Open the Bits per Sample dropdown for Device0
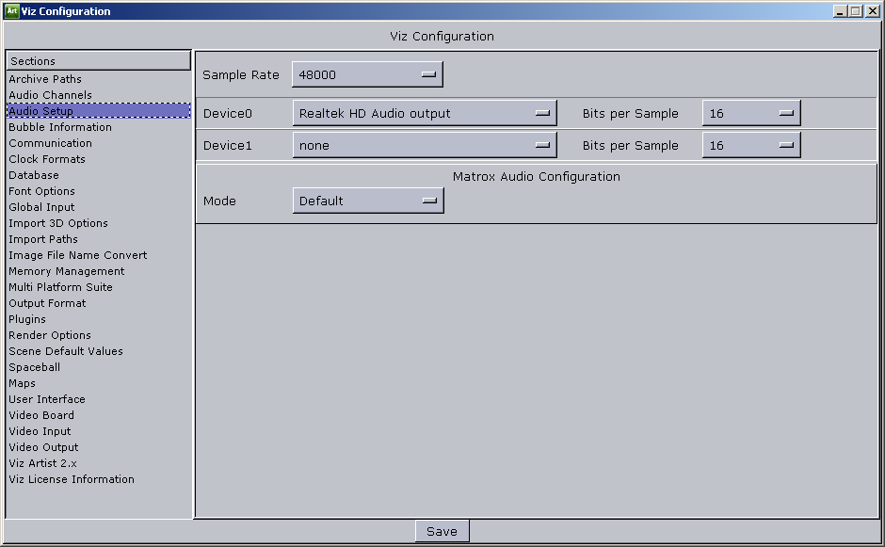 pos(750,112)
